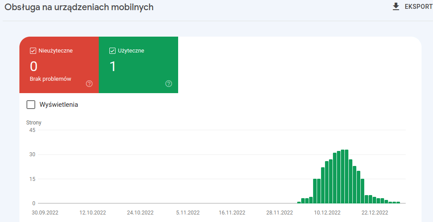Click the 'Strony' axis label
The width and height of the screenshot is (433, 222).
click(x=34, y=123)
